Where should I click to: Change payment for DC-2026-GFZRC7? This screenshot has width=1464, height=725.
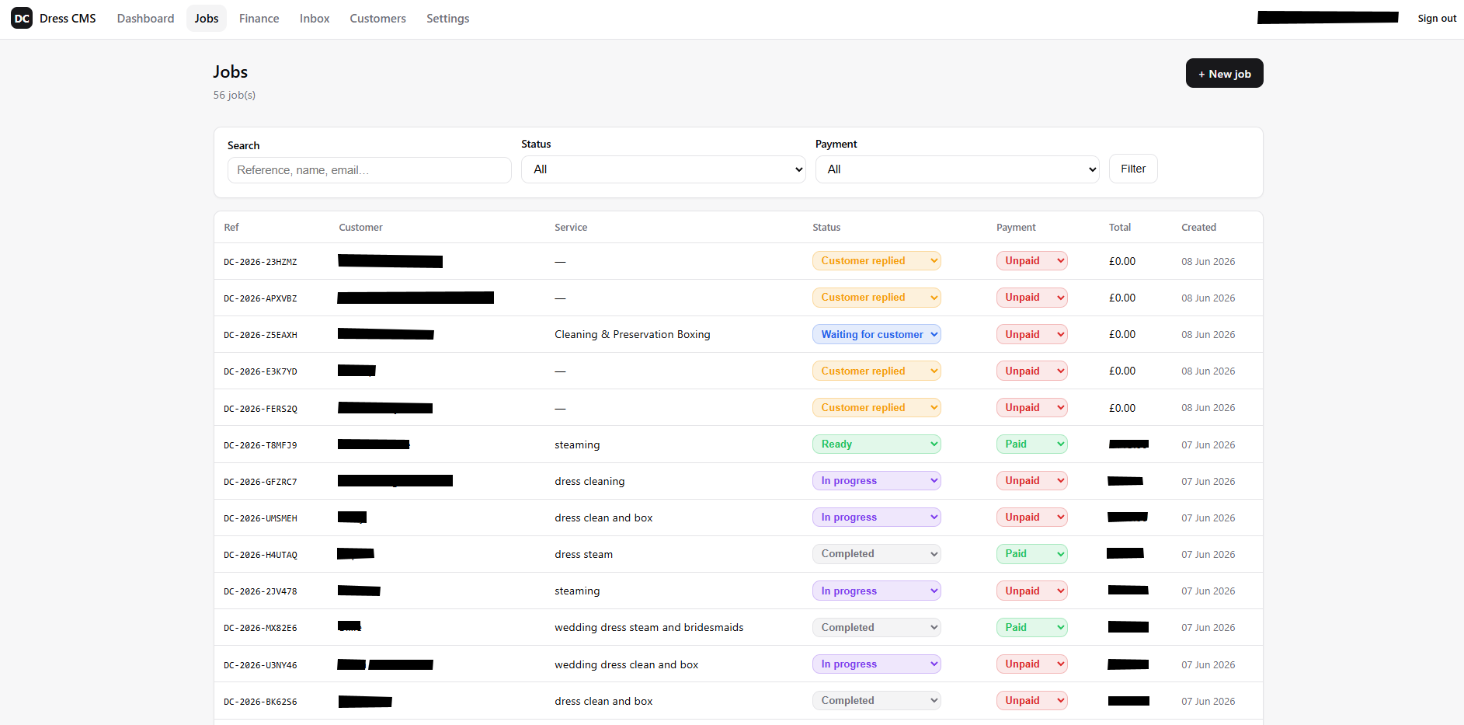pyautogui.click(x=1031, y=480)
